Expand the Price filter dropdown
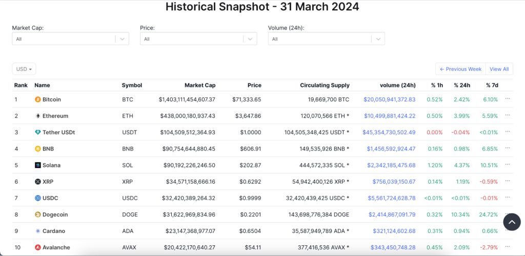Screen dimensions: 525x256 tap(250, 39)
